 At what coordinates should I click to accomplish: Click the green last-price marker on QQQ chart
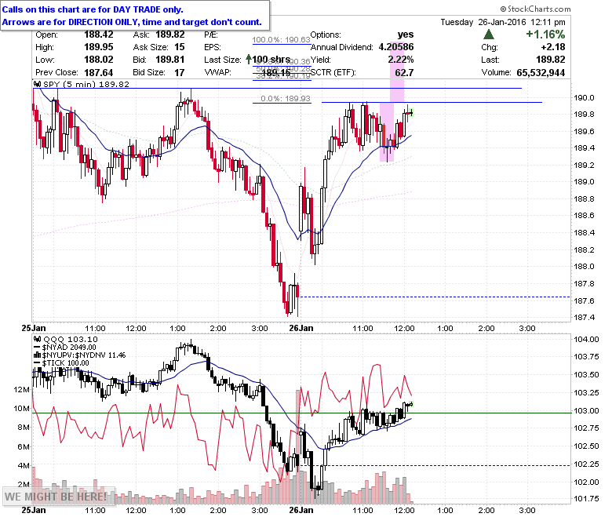click(411, 404)
